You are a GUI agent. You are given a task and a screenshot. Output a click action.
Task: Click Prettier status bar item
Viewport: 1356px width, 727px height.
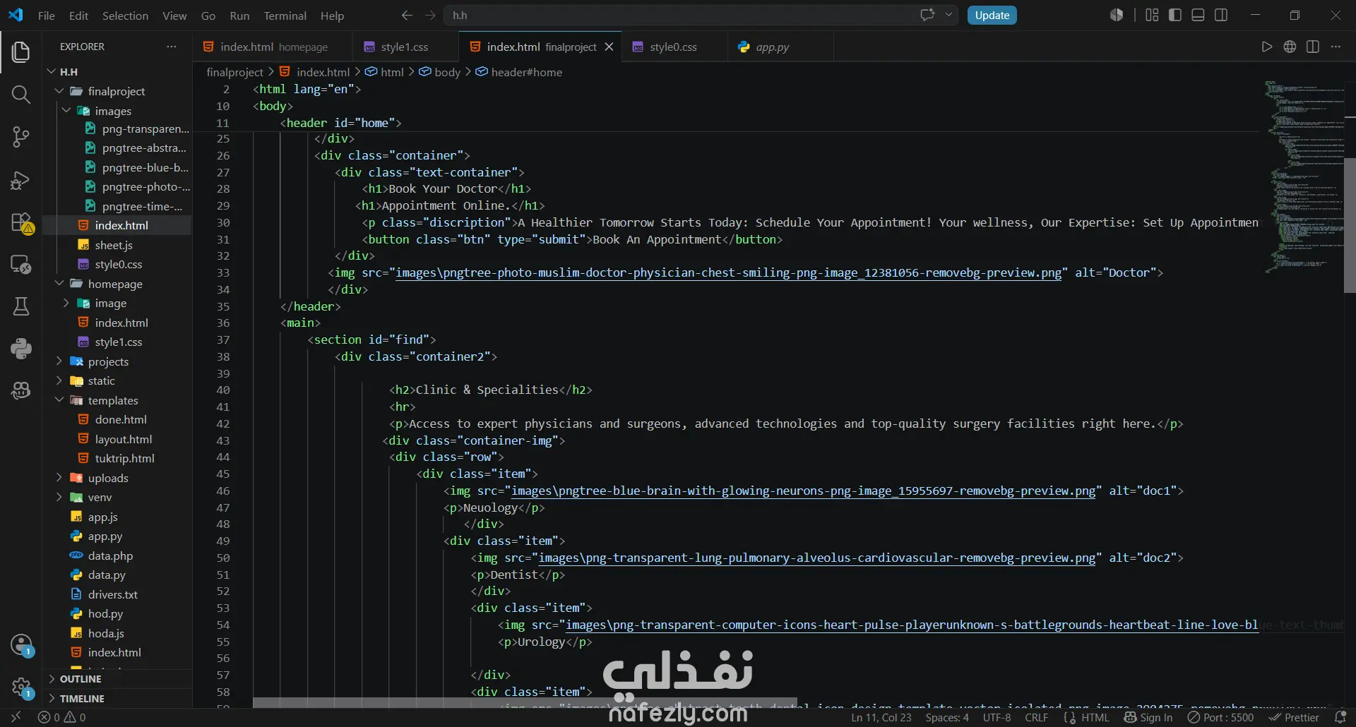pos(1294,717)
